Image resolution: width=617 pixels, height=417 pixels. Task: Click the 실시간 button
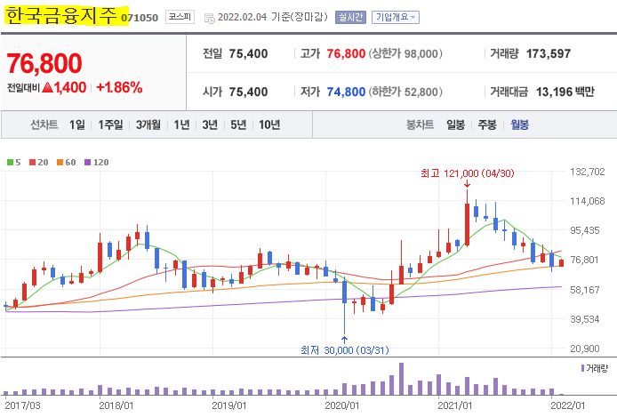(x=350, y=17)
